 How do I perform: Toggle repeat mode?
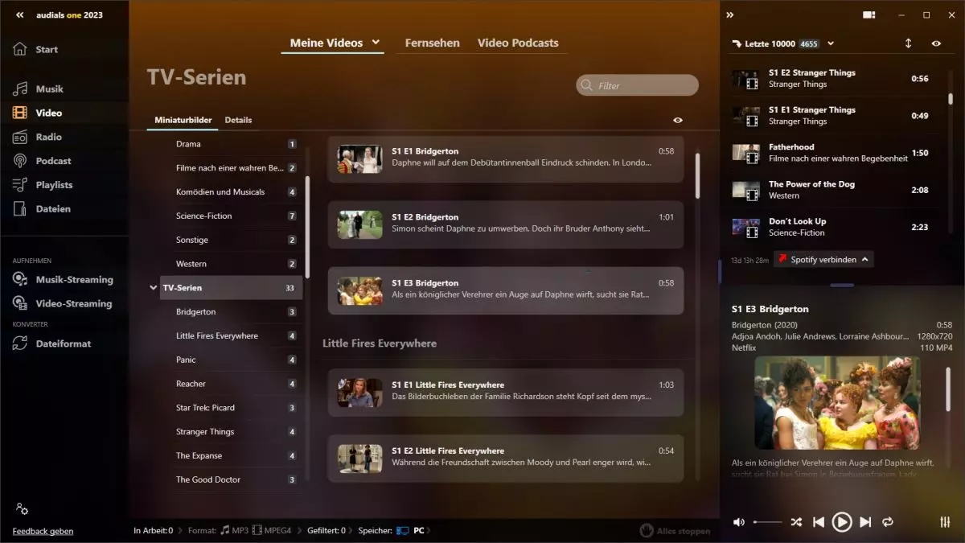point(888,522)
